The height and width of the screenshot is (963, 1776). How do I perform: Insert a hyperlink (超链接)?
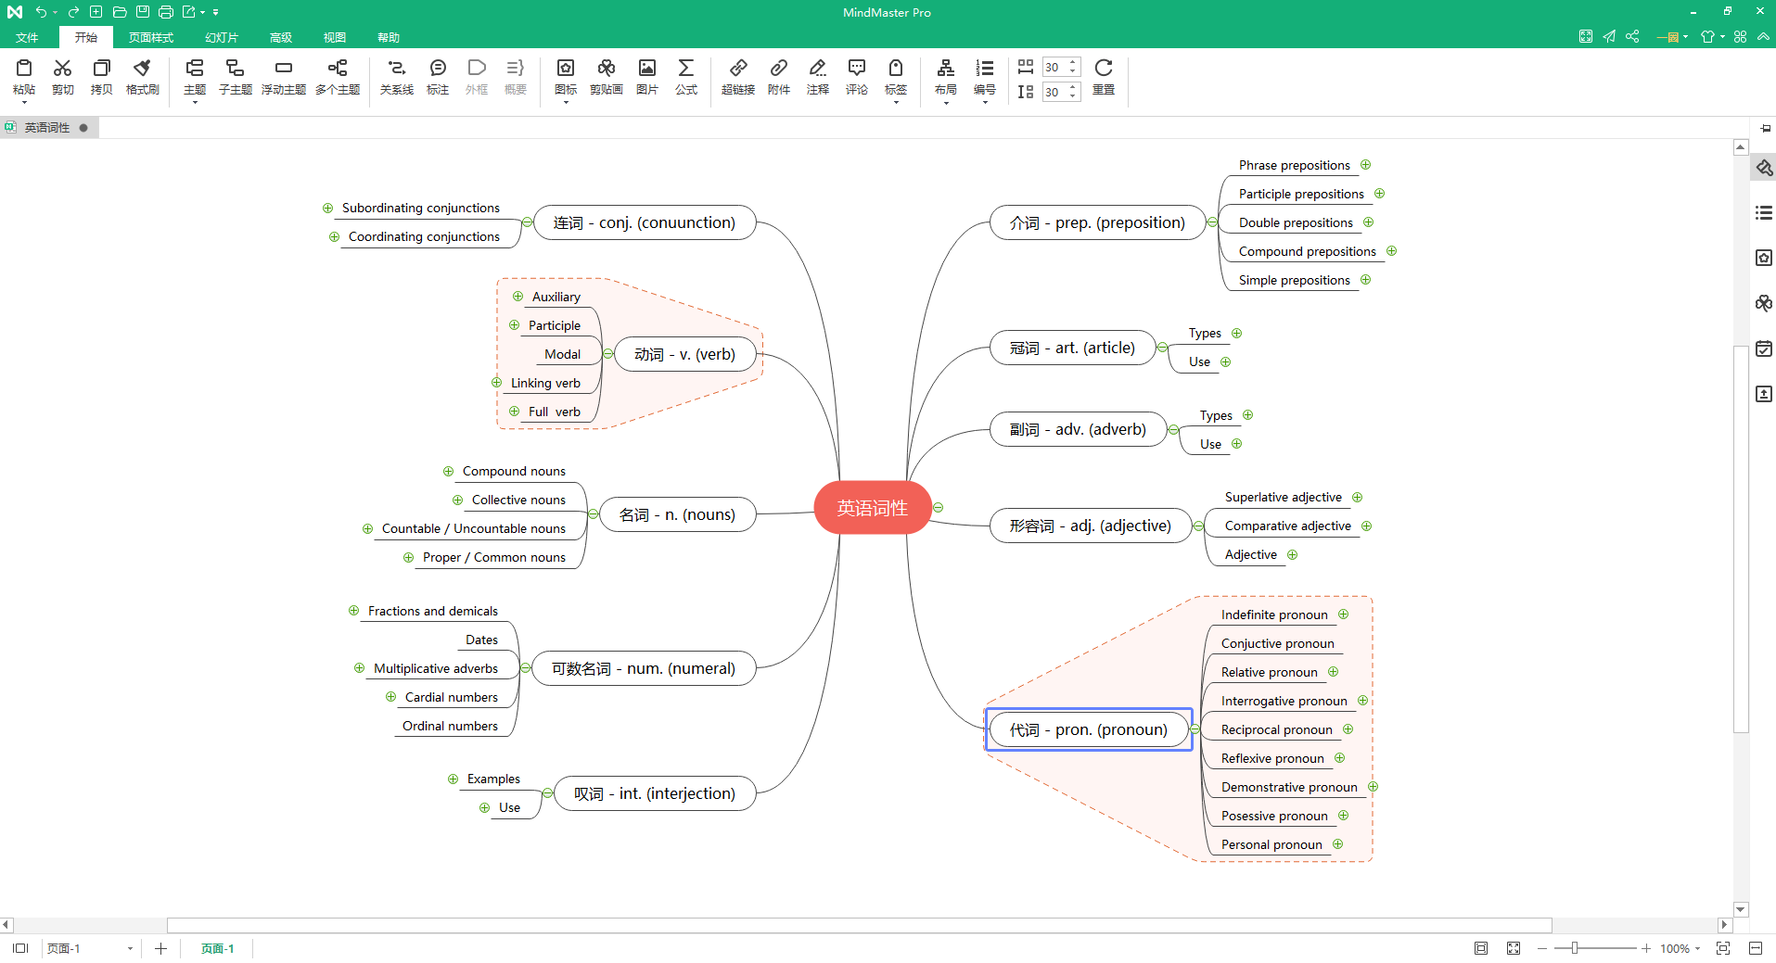738,77
